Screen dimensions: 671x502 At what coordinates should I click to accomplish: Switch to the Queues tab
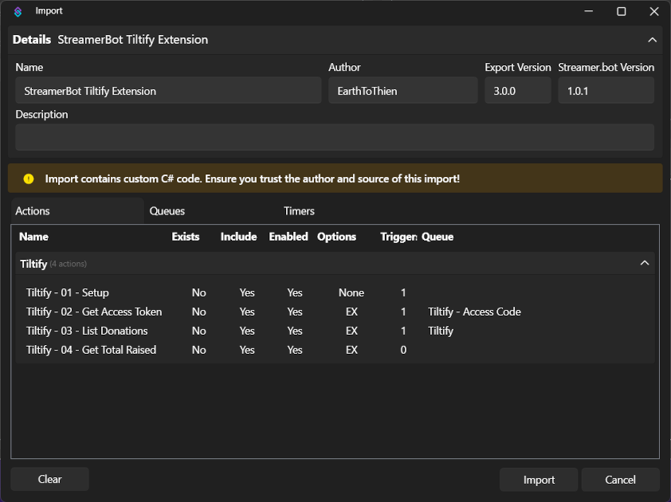click(x=167, y=211)
